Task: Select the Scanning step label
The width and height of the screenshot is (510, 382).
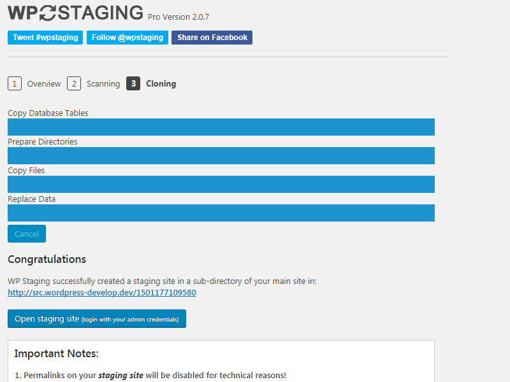Action: (x=103, y=84)
